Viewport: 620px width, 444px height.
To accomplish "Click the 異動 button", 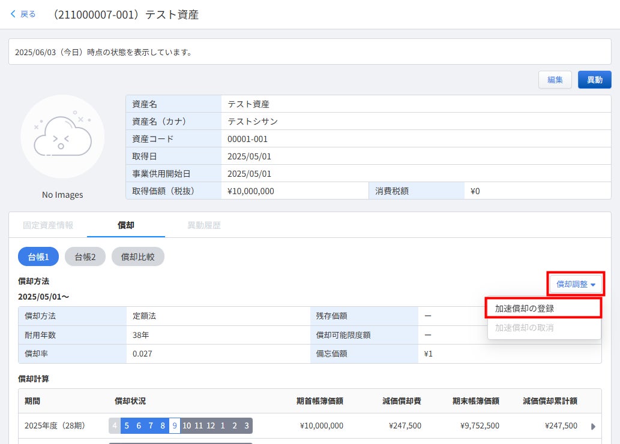I will tap(594, 80).
